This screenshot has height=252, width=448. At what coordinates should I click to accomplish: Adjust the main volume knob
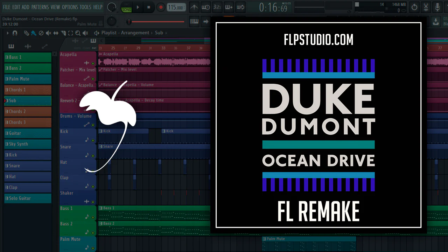pyautogui.click(x=111, y=7)
